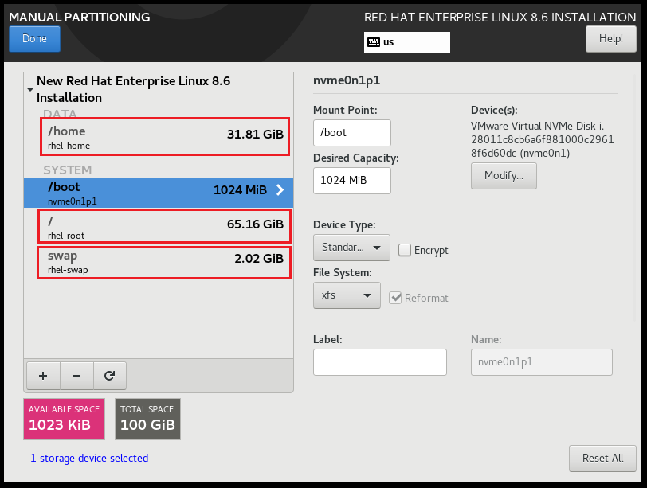Click the keyboard layout icon beside us
Screen dimensions: 647x488
pyautogui.click(x=374, y=42)
